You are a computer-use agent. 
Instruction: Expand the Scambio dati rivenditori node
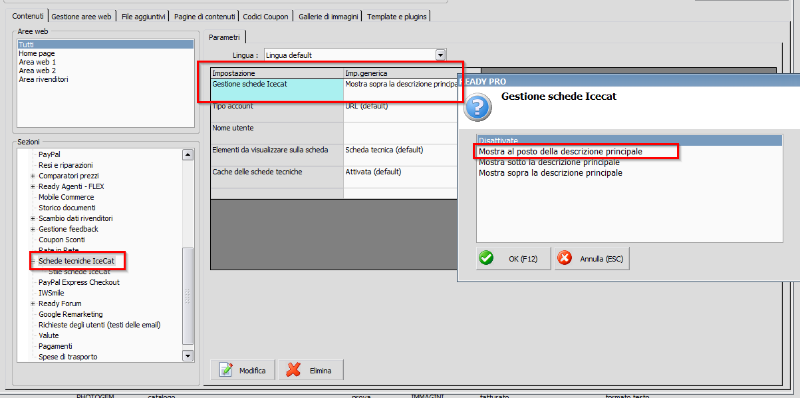coord(33,218)
